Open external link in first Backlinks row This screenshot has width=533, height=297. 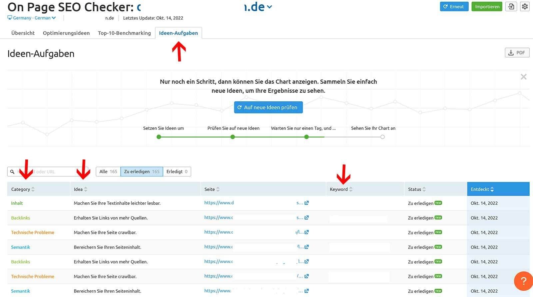[x=306, y=218]
